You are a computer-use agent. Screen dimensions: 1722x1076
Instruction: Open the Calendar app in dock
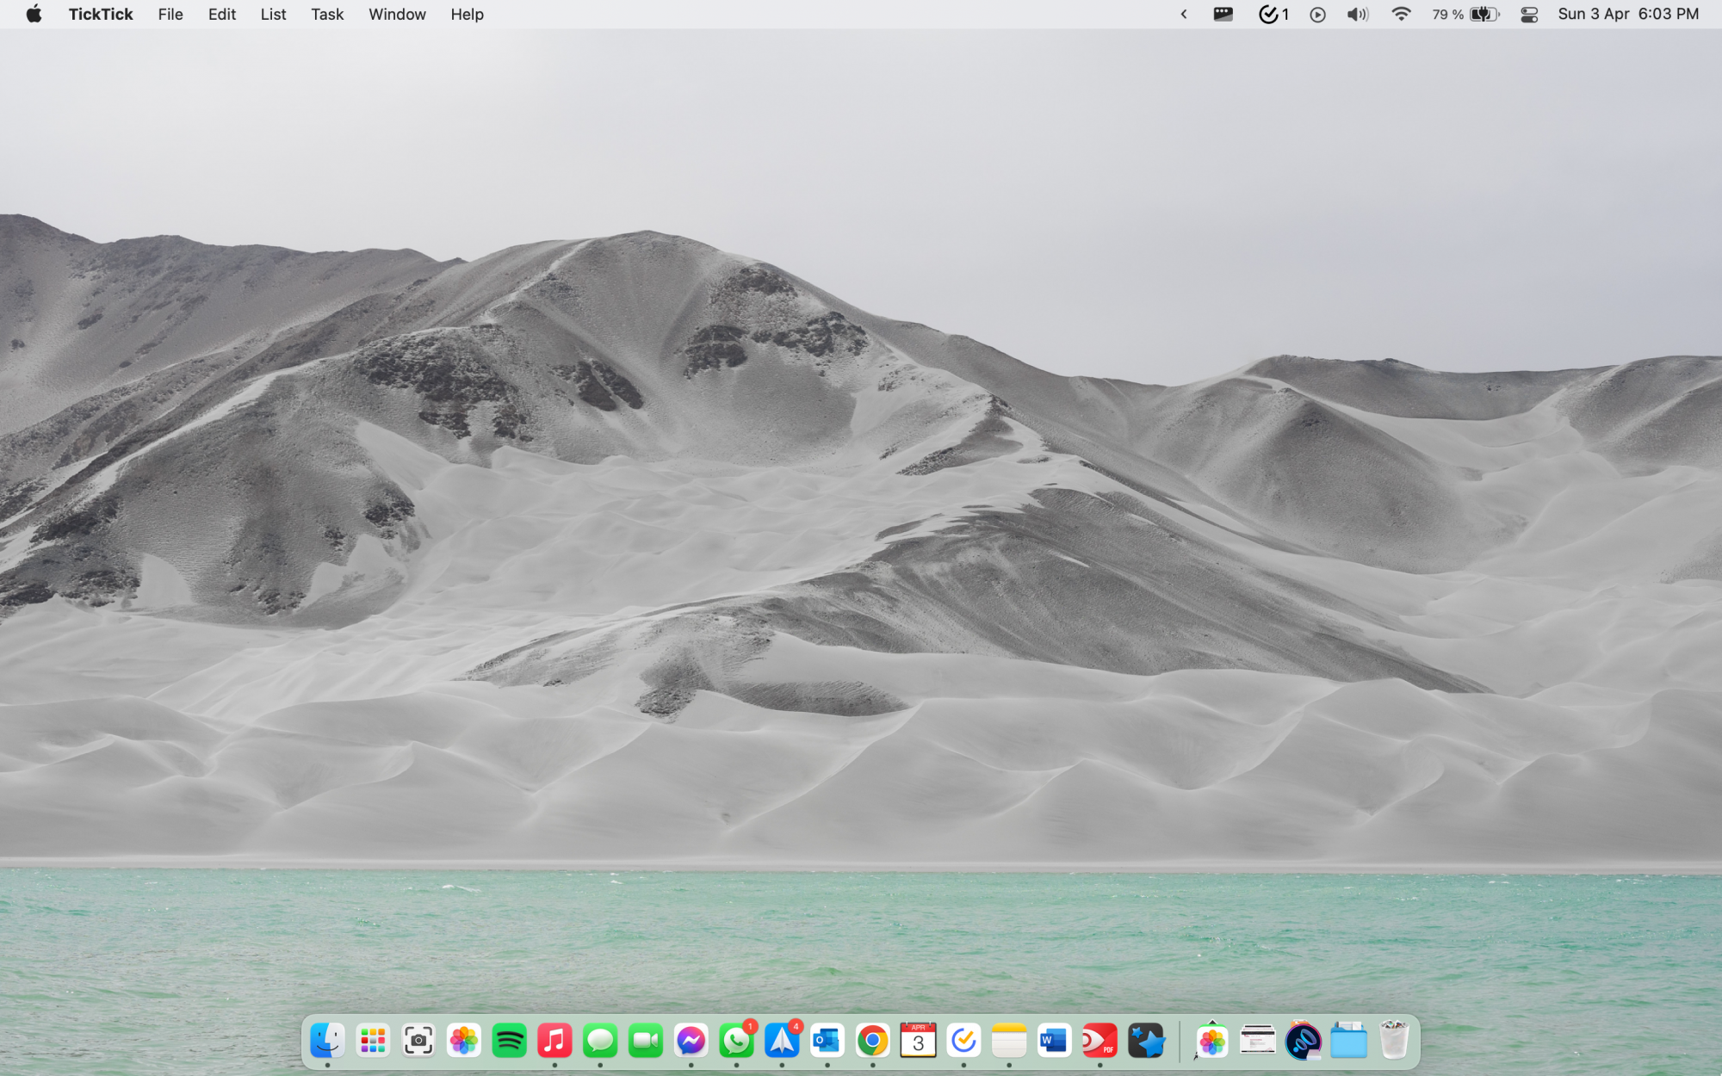click(x=918, y=1042)
